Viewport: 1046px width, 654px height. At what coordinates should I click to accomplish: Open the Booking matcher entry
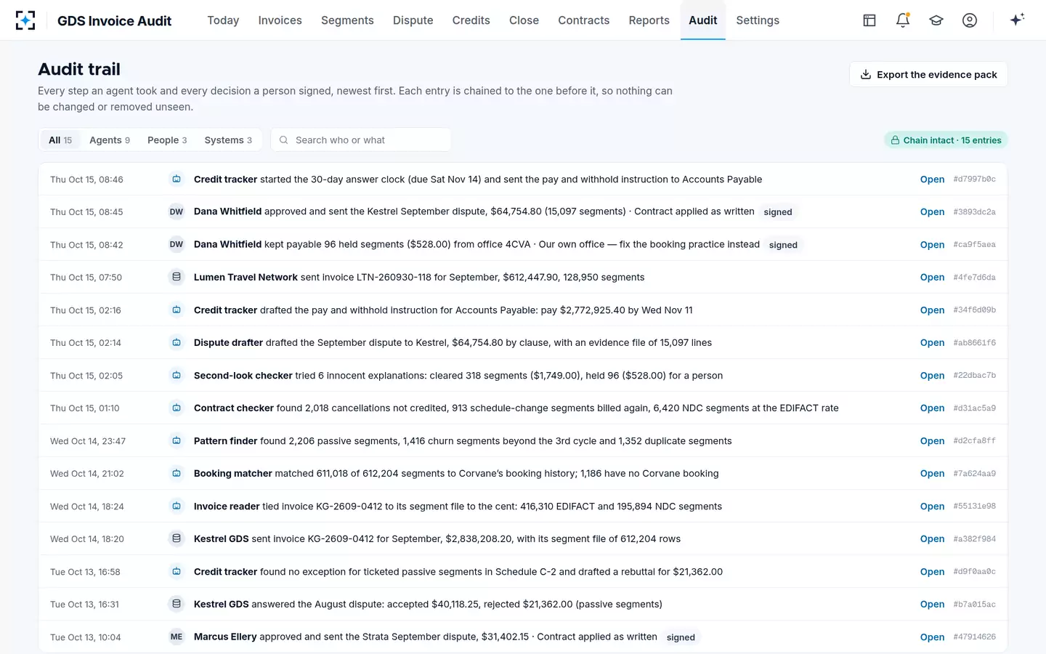pyautogui.click(x=932, y=474)
